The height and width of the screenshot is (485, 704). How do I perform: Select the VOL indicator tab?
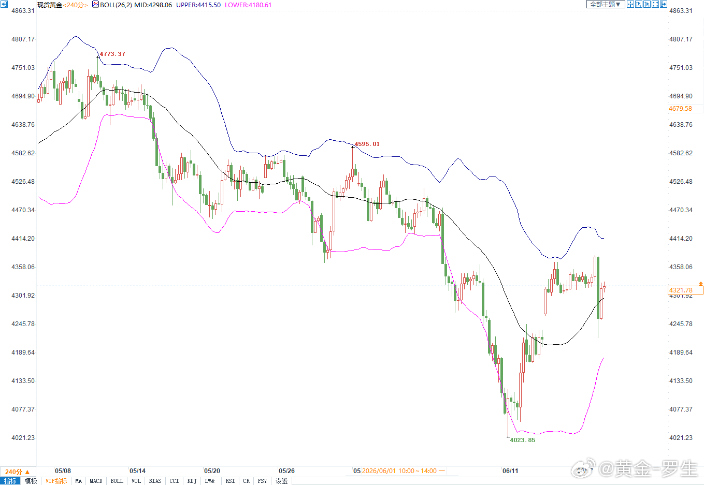[136, 481]
